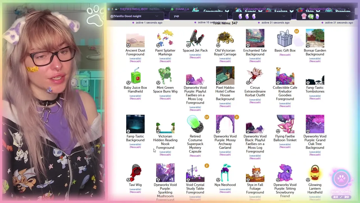Expand the chevron after the paw and alien emotes

click(x=348, y=16)
